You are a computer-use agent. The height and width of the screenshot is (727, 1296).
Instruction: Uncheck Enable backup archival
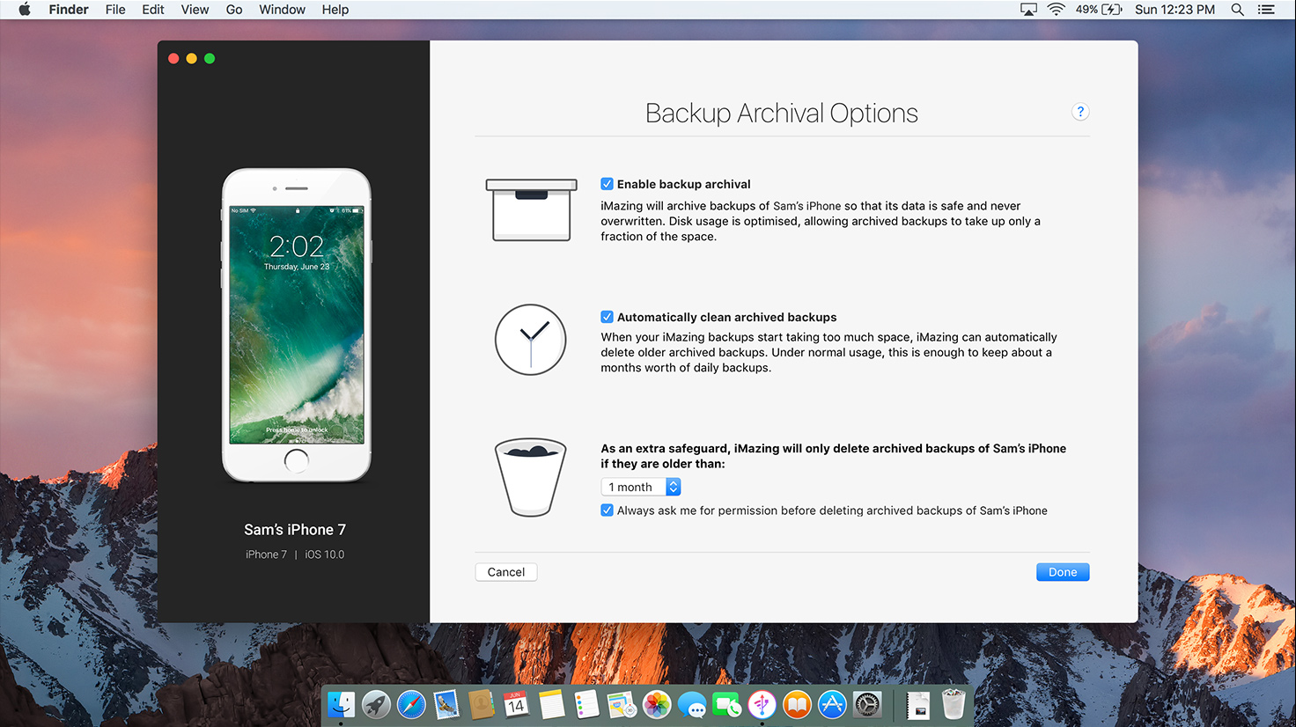607,184
